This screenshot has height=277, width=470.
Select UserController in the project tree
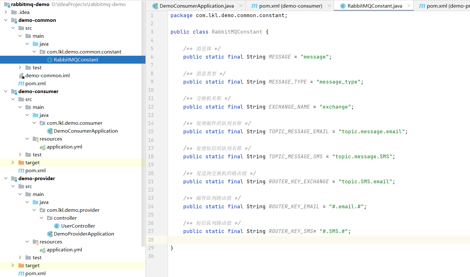(78, 226)
